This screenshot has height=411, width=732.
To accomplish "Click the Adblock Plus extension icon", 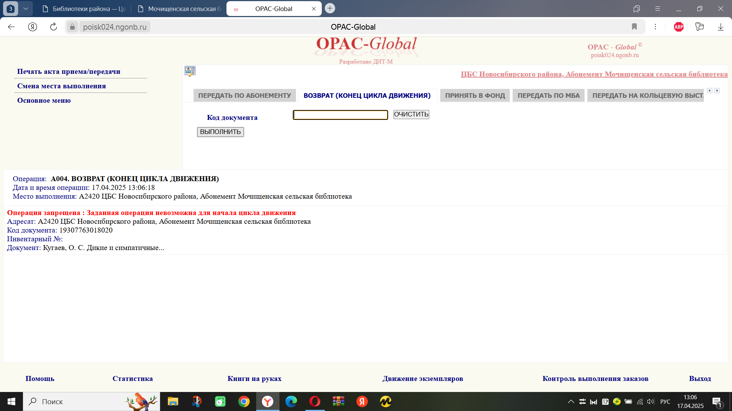I will [x=679, y=27].
